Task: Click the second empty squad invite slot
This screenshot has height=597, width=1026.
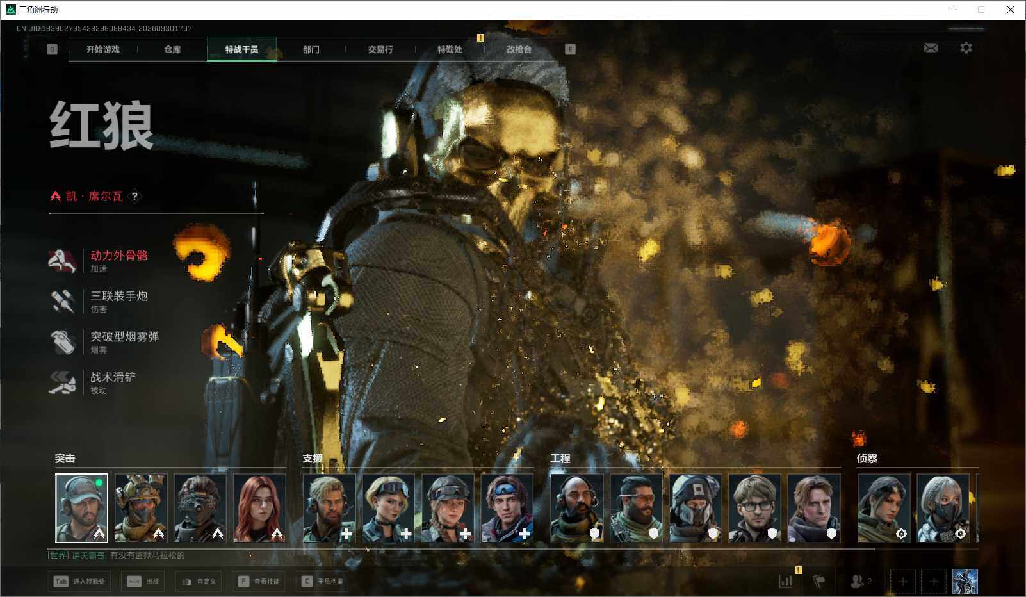Action: (x=934, y=582)
